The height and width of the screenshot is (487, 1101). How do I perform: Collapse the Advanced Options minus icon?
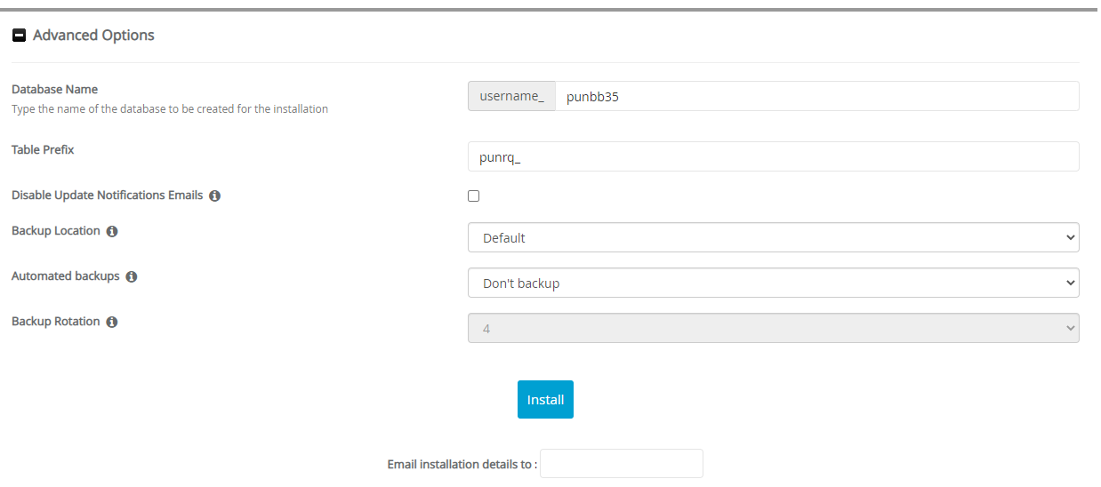[x=19, y=36]
